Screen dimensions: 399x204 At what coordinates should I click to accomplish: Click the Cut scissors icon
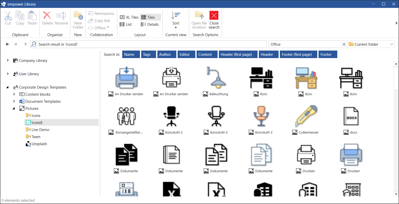pyautogui.click(x=8, y=16)
